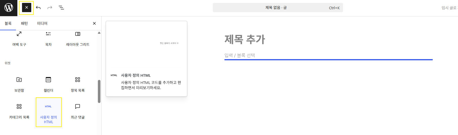
Task: Add the 캘린더 calendar widget
Action: click(48, 84)
